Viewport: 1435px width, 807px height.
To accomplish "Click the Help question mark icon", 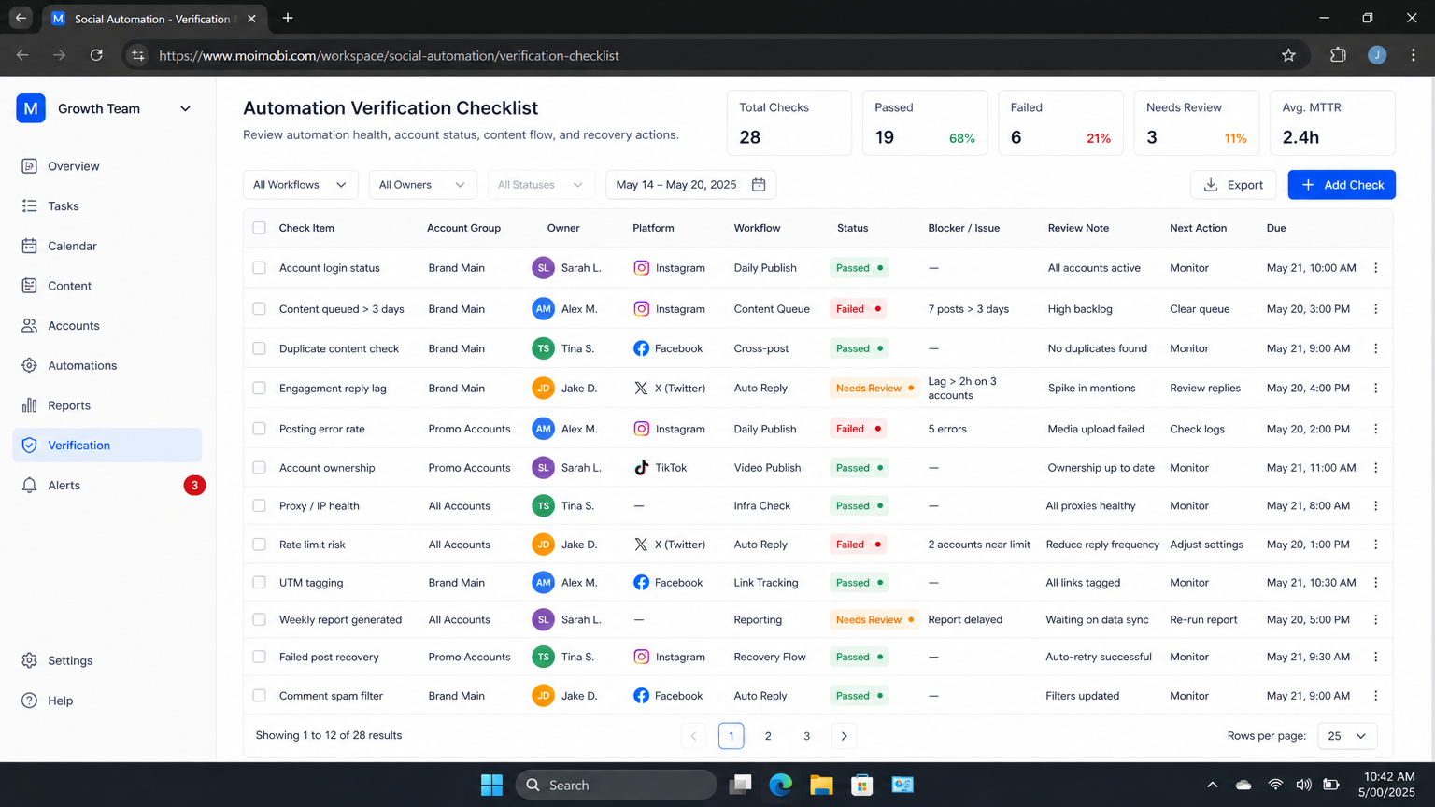I will point(30,701).
